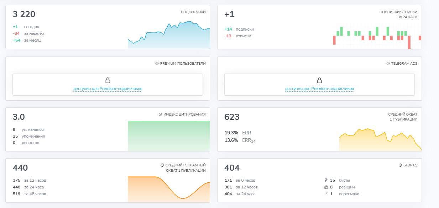Open 'доступно для Premium-подписчиков' link under Premium-пользователи

pos(108,89)
